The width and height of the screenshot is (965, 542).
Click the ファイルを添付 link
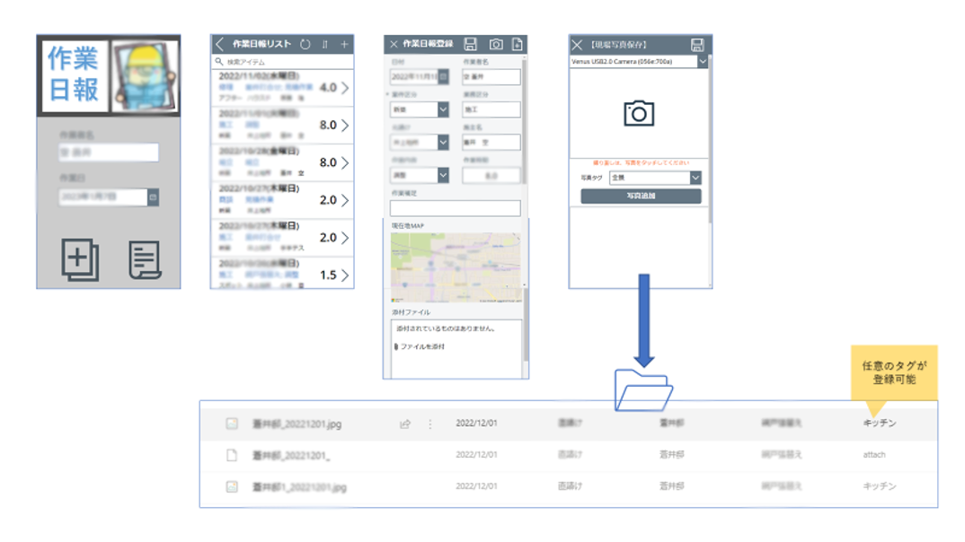(x=419, y=346)
